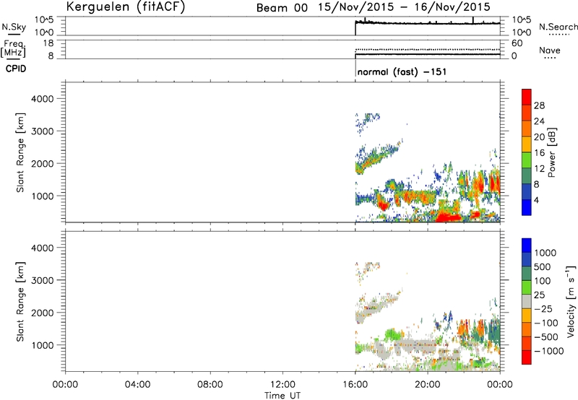Click the 'CPID' label
Viewport: 578px width, 400px height.
click(16, 69)
